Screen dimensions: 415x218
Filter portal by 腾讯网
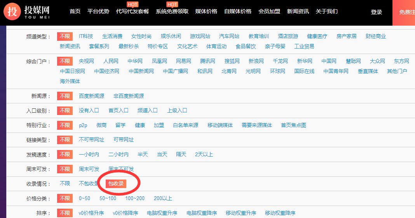click(x=207, y=61)
